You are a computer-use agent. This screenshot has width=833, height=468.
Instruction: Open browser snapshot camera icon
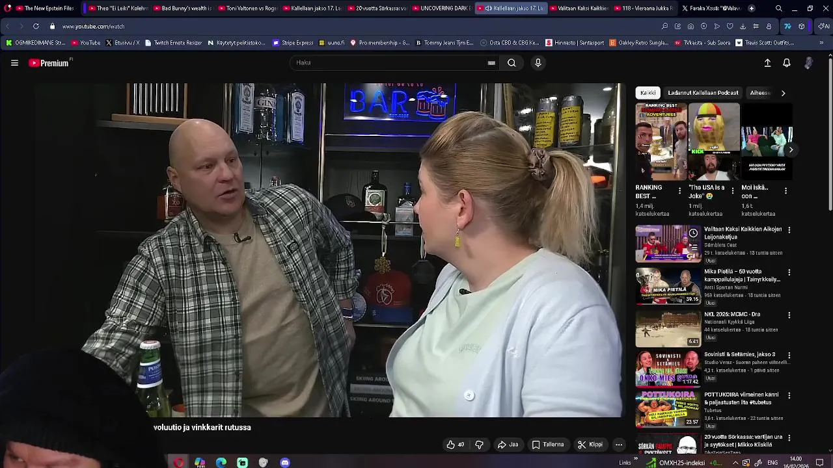pos(690,27)
